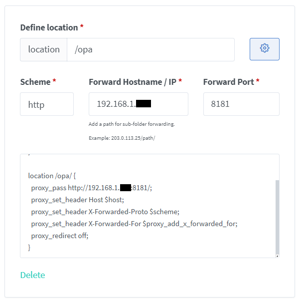The height and width of the screenshot is (302, 299).
Task: Click the Forward Hostname / IP field
Action: pos(139,104)
